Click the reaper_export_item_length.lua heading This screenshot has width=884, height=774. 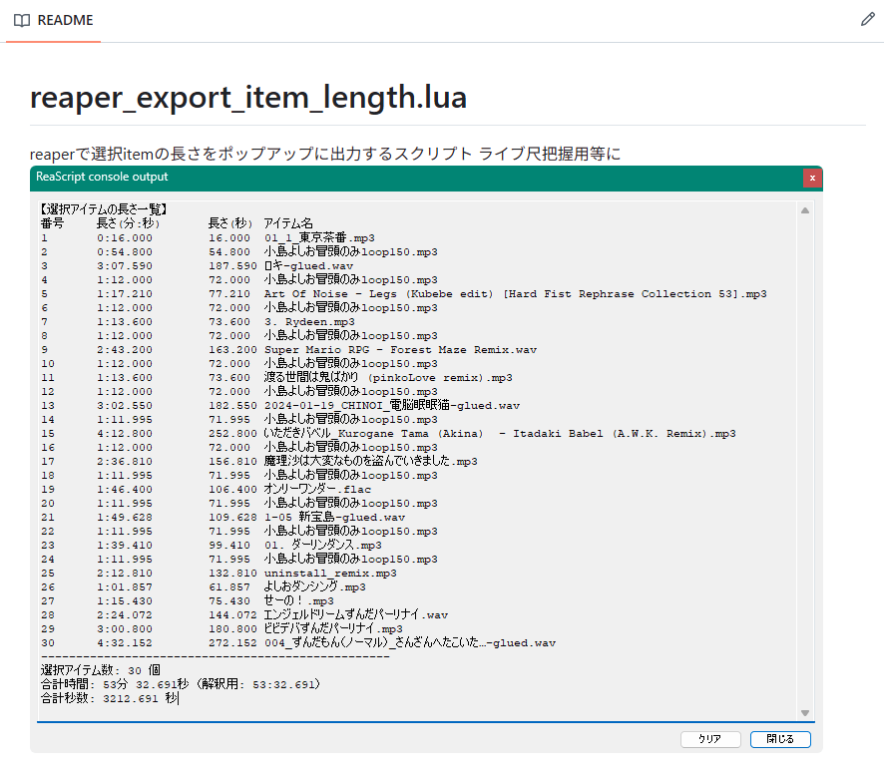(x=248, y=97)
